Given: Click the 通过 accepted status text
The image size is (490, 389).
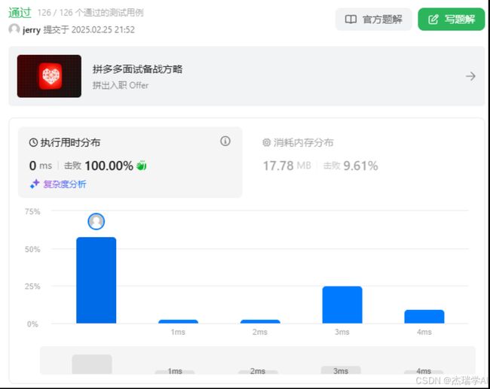Looking at the screenshot, I should (20, 13).
